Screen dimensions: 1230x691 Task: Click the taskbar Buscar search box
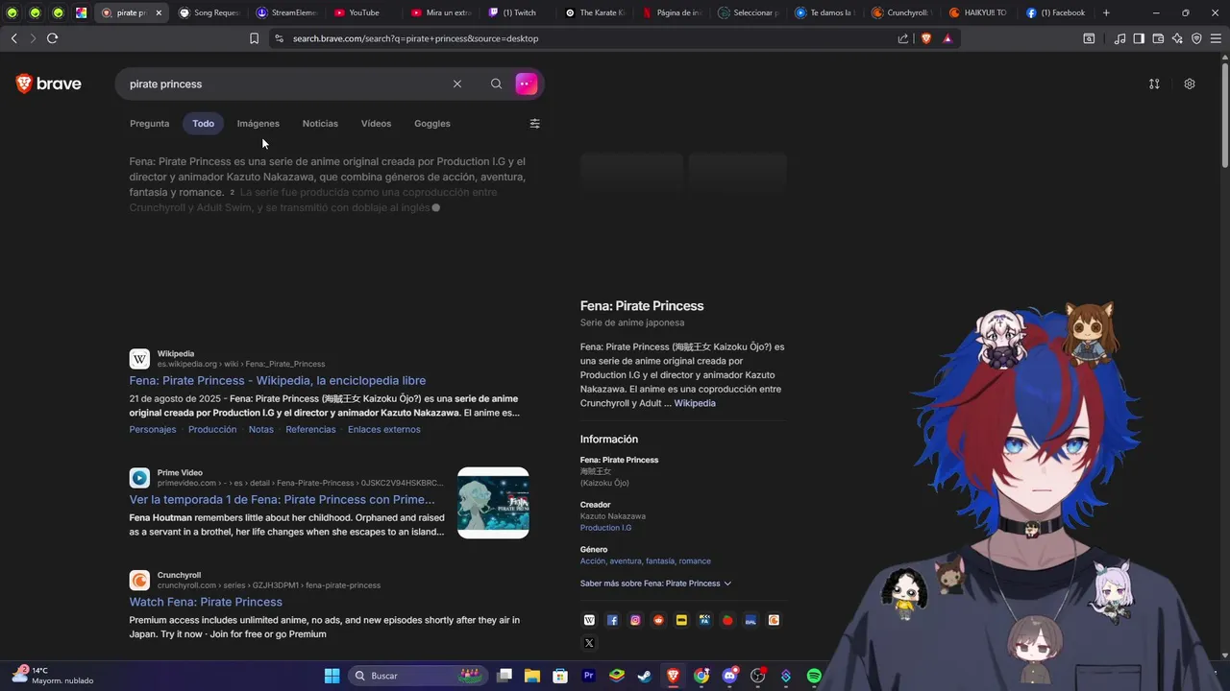click(x=417, y=676)
